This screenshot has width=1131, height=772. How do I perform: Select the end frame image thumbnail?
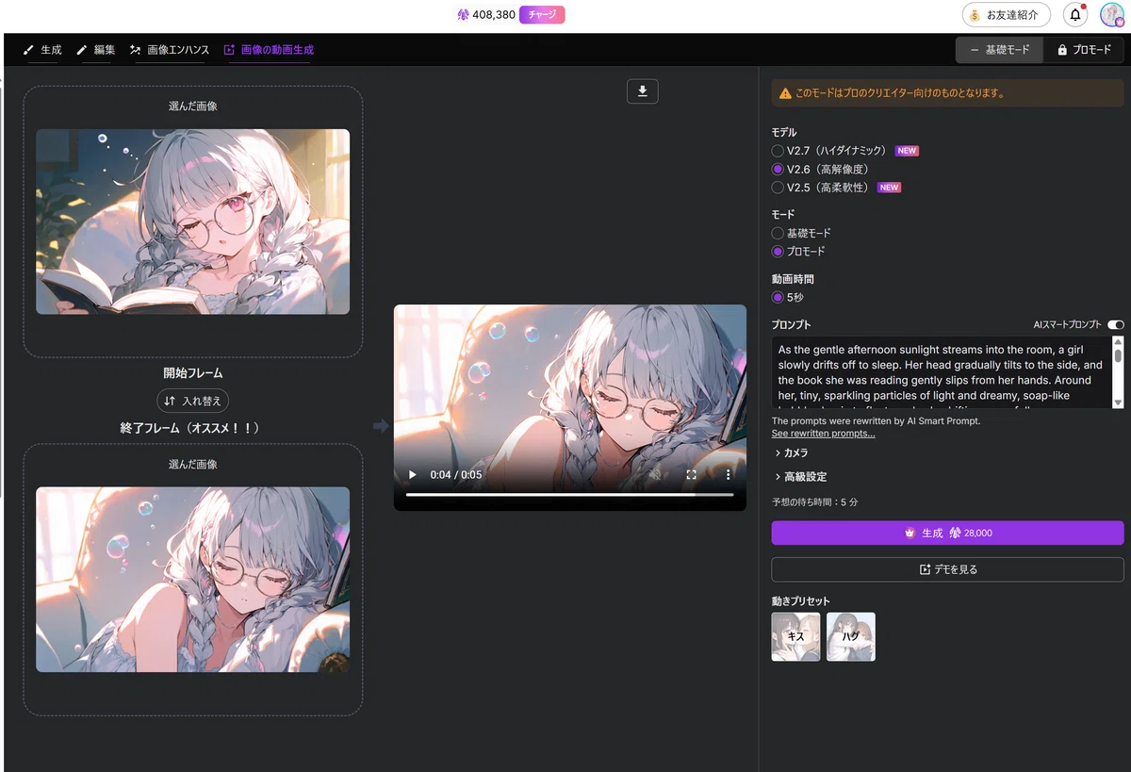coord(193,580)
